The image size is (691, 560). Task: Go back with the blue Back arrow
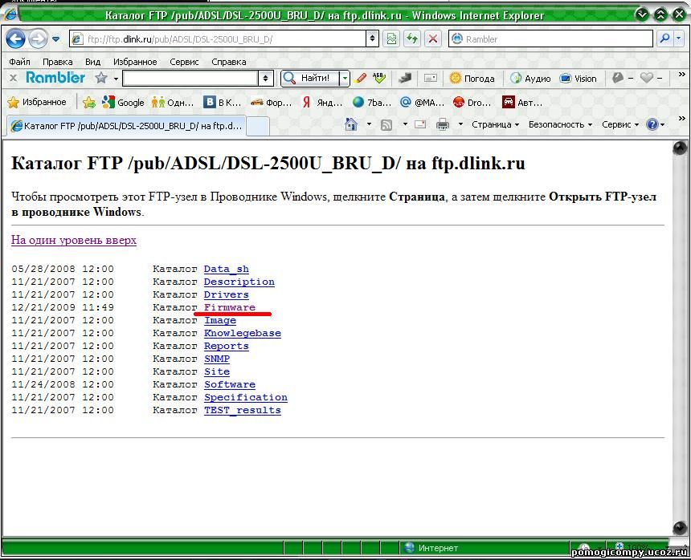(15, 39)
